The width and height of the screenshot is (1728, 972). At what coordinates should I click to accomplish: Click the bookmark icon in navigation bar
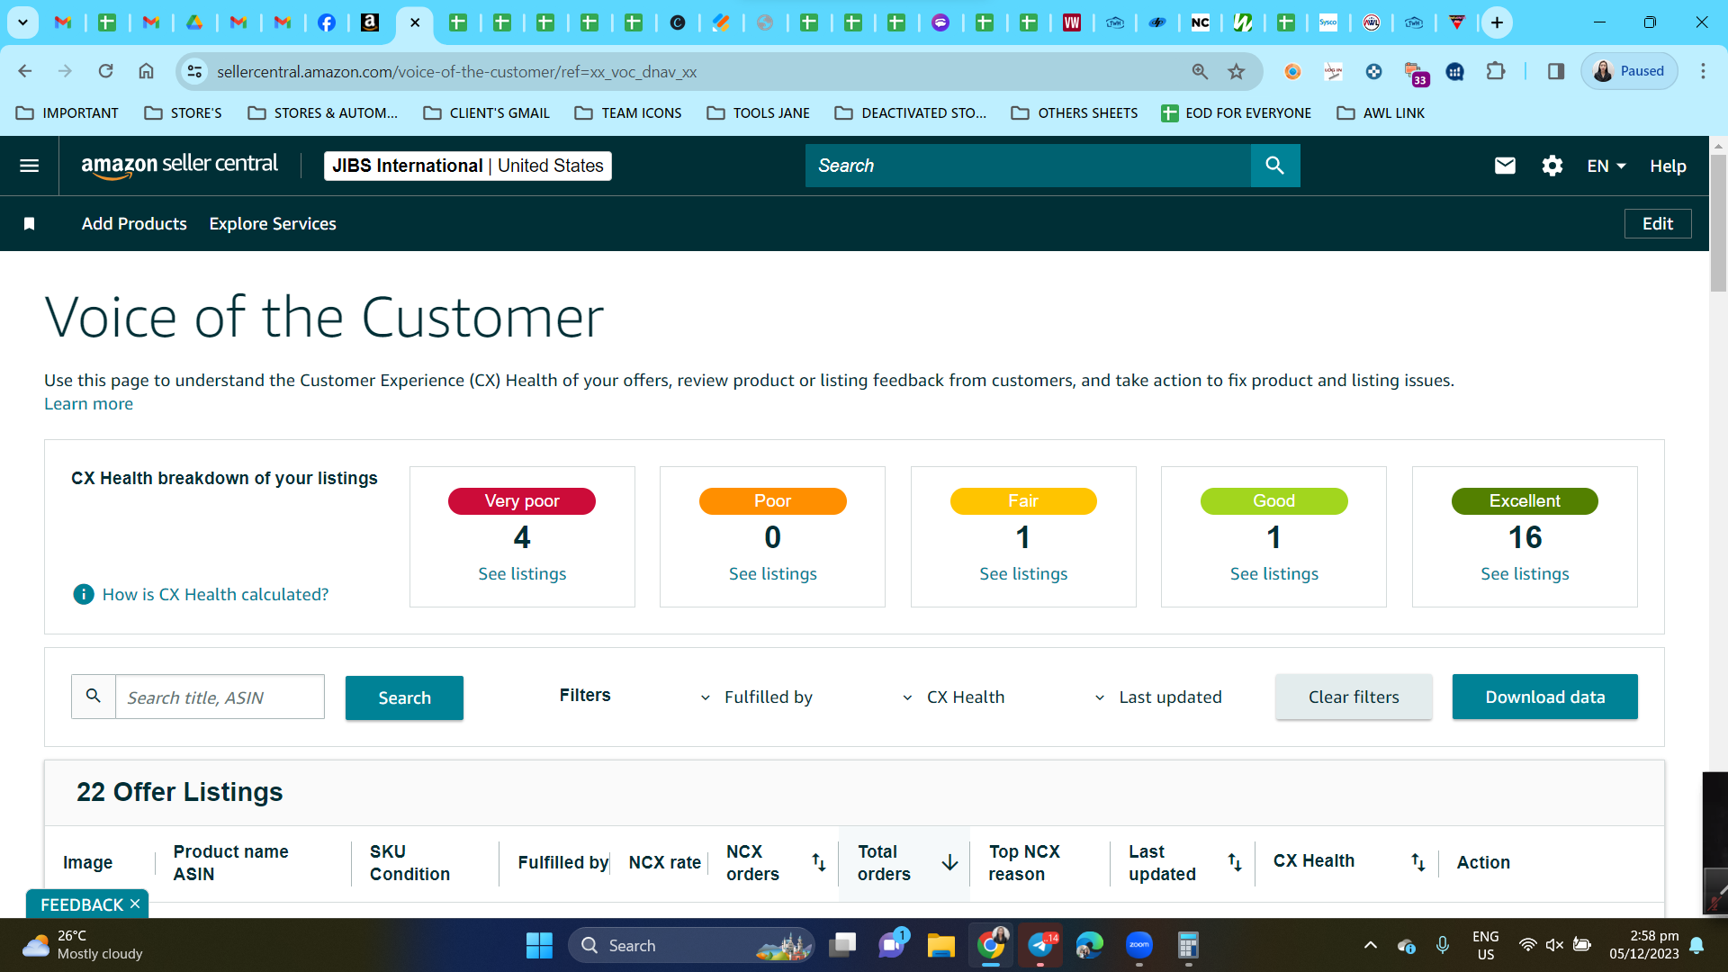(30, 224)
